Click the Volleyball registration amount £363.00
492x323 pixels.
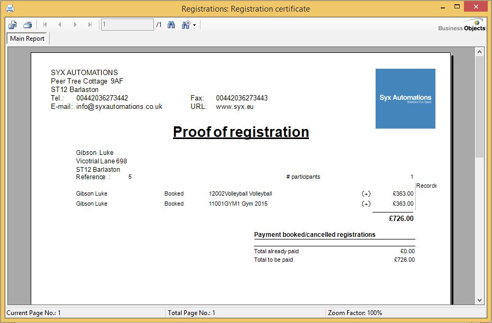click(x=403, y=194)
